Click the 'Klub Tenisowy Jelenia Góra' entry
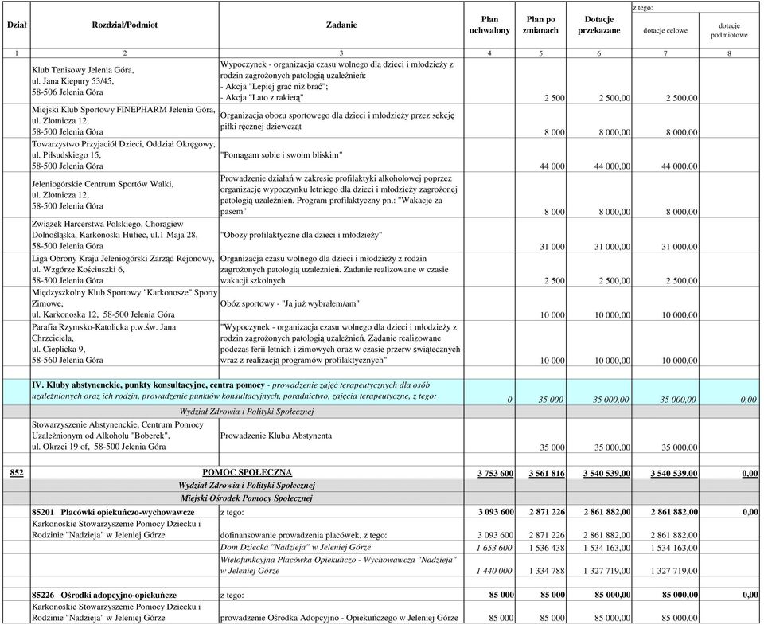764x625 pixels. coord(124,81)
